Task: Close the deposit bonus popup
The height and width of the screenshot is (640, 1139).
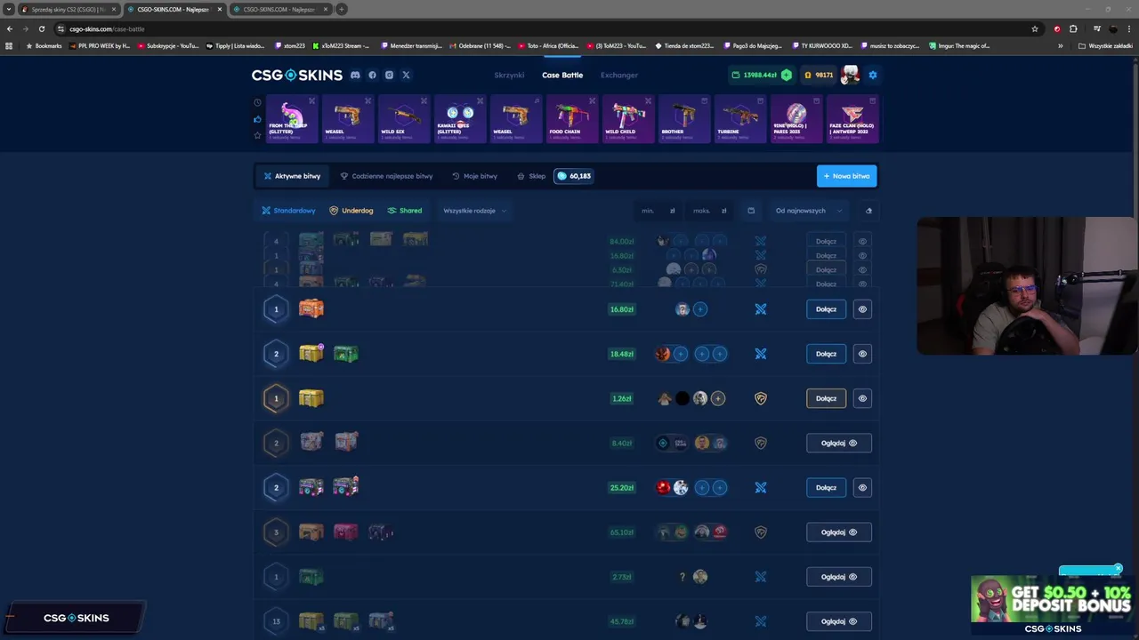Action: coord(1118,569)
